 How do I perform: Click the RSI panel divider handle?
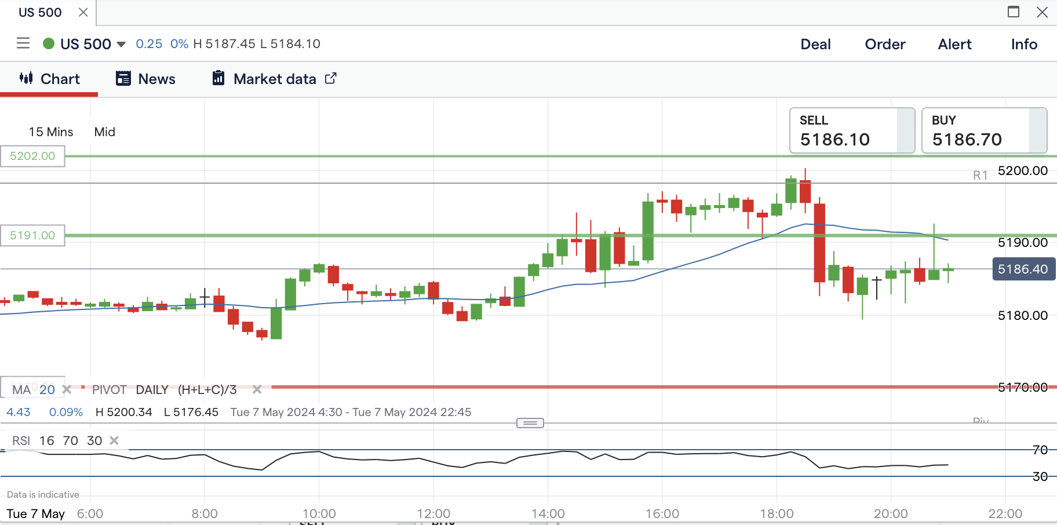point(530,423)
